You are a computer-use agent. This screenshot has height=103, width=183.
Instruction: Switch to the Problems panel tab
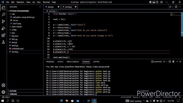point(50,62)
